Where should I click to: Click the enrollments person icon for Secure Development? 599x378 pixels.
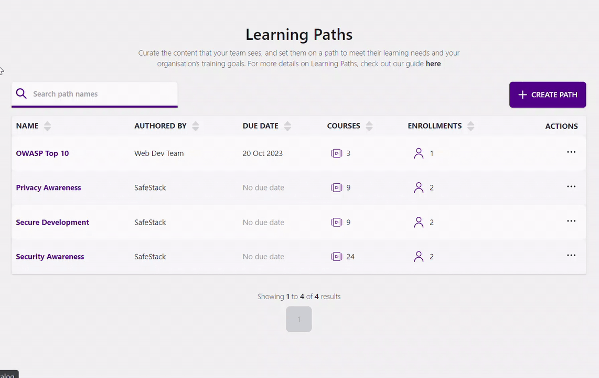coord(419,222)
